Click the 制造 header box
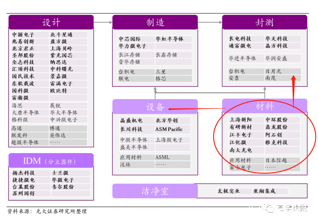The image size is (318, 222). [155, 22]
